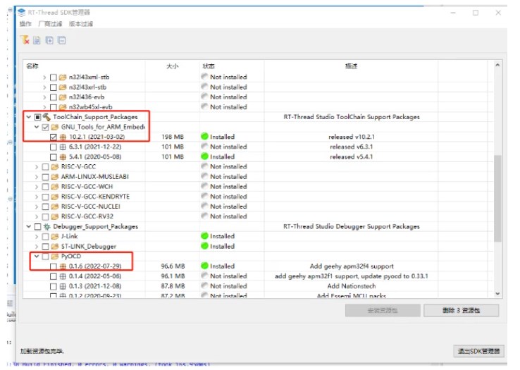Click the 96.1 MB size cell
520x370 pixels.
173,276
